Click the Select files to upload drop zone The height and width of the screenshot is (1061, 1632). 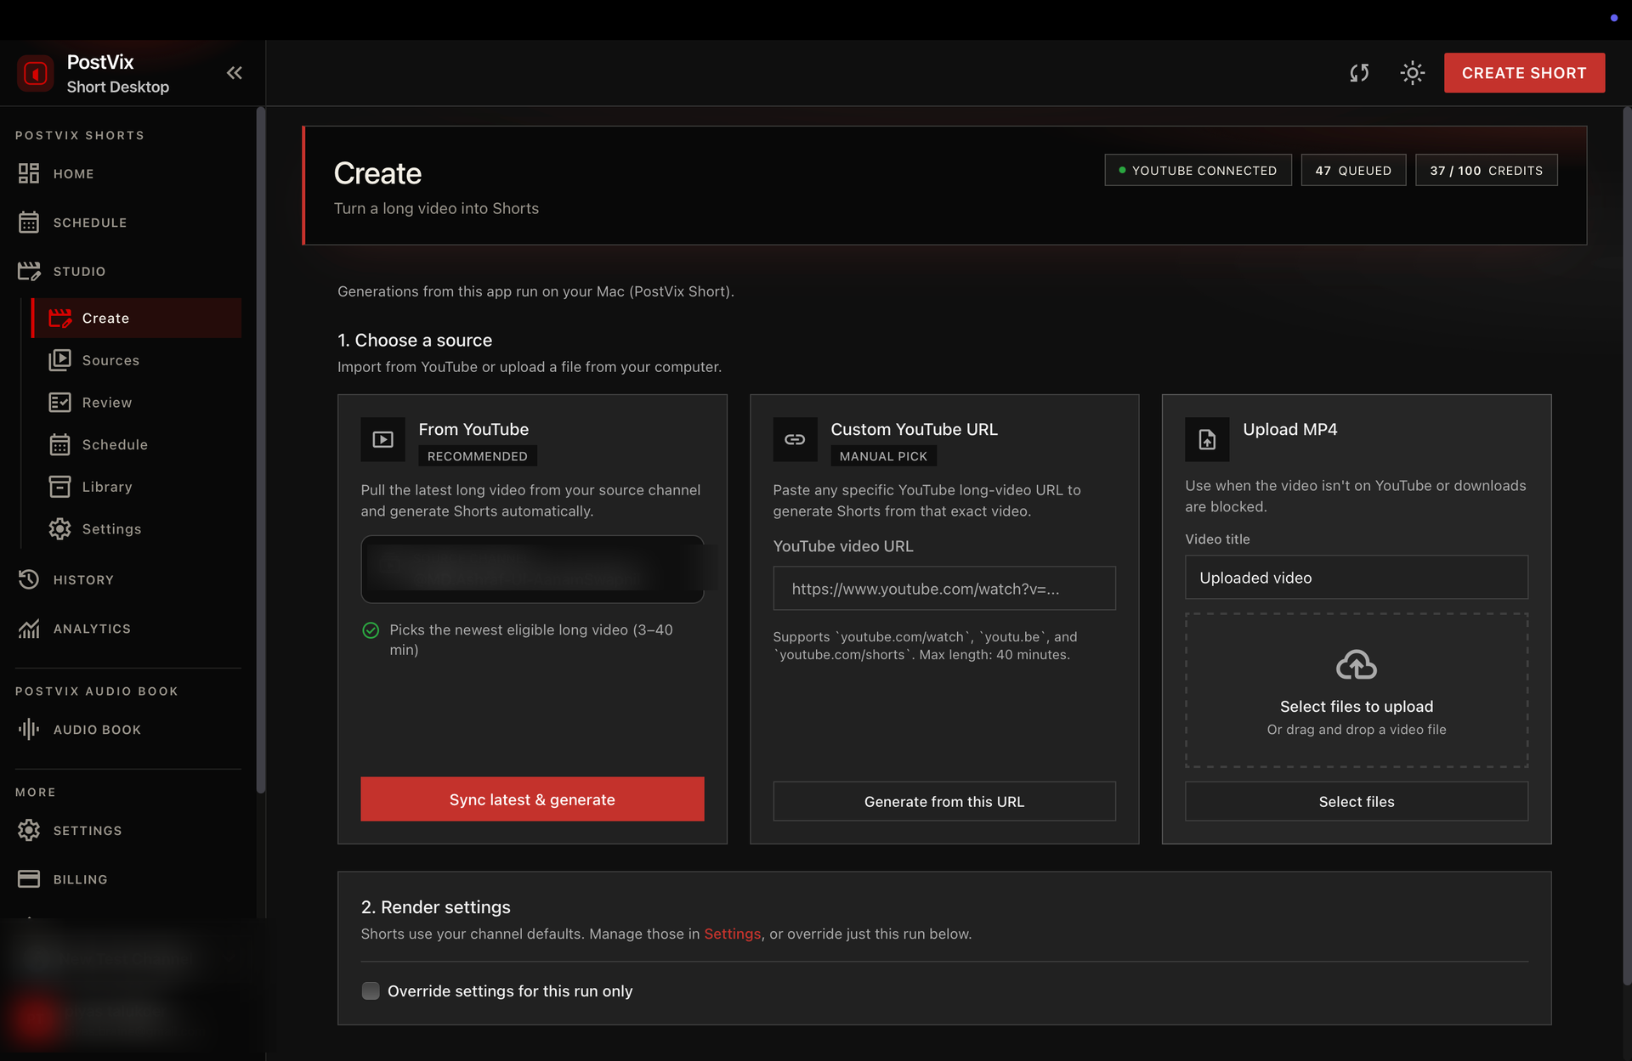(x=1357, y=691)
